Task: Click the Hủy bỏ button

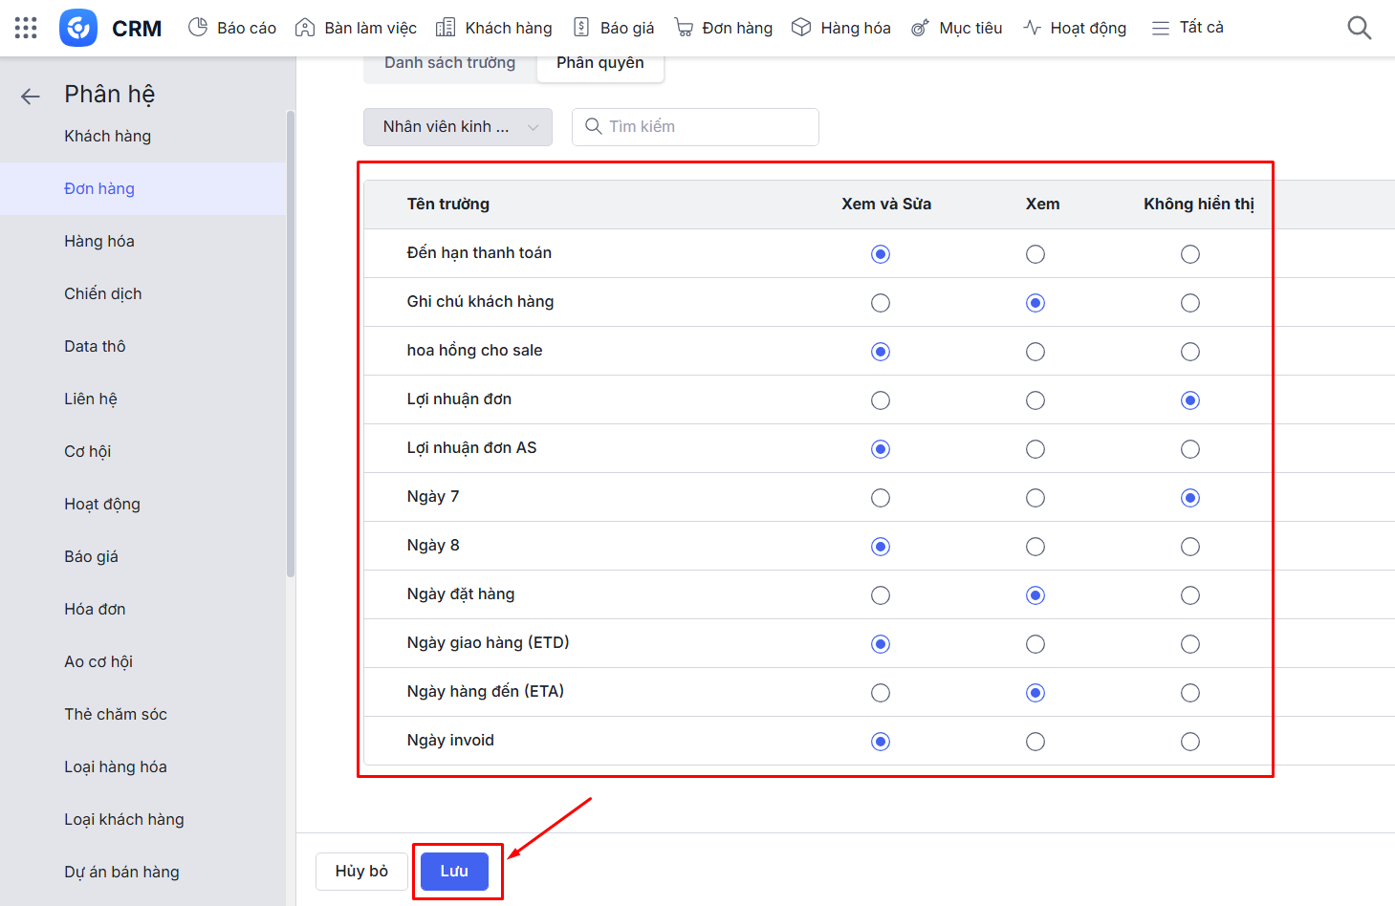Action: pyautogui.click(x=361, y=871)
